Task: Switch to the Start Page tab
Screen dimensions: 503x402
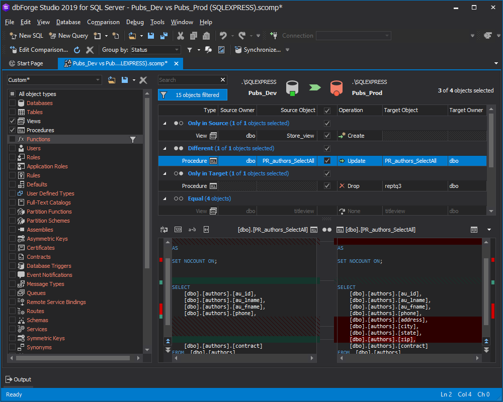Action: [x=30, y=63]
